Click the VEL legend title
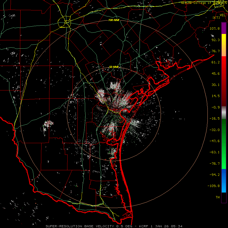This screenshot has width=228, height=228. [223, 15]
